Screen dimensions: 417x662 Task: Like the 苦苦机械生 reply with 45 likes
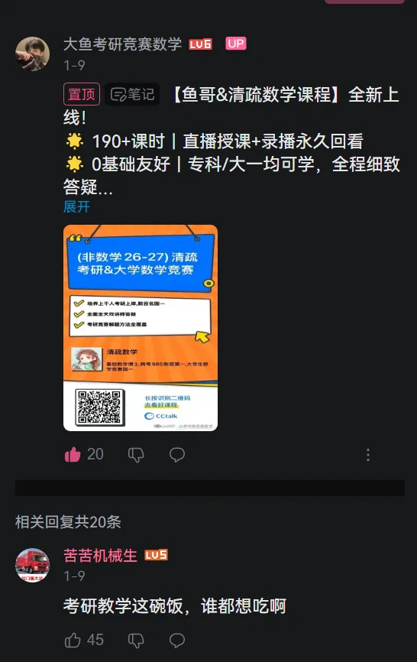(x=73, y=640)
